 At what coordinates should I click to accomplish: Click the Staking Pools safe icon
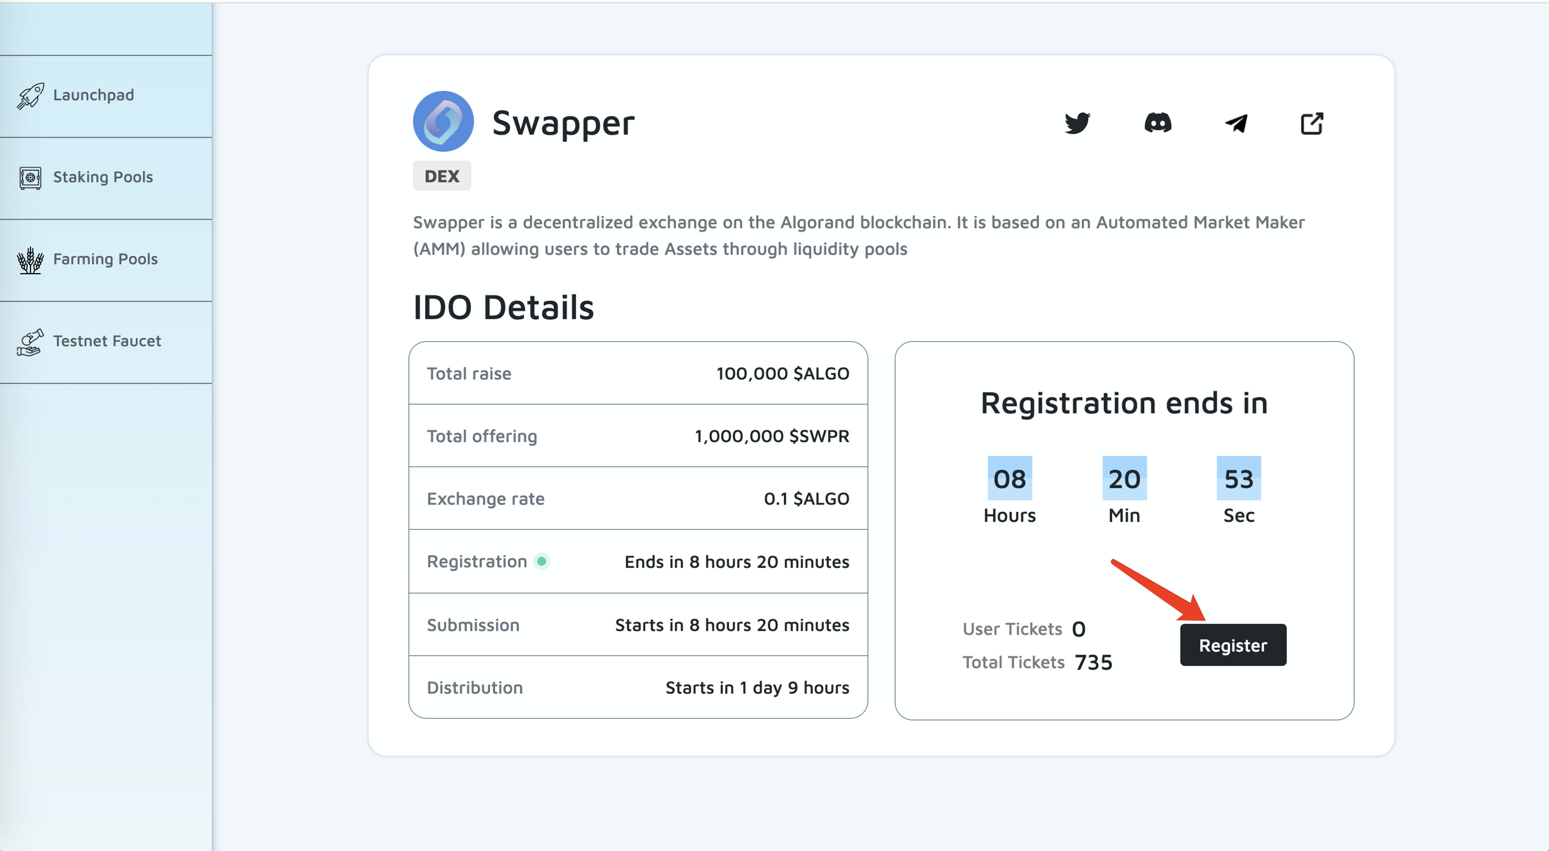point(30,178)
